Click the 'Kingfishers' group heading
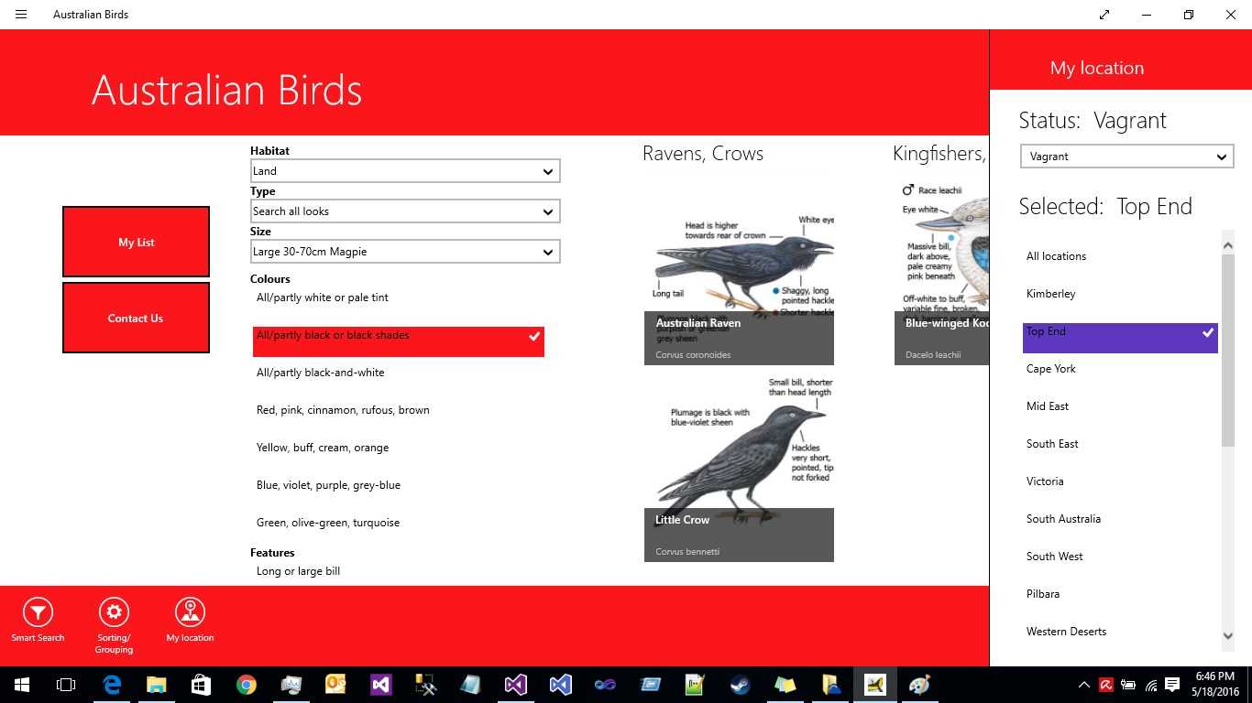Screen dimensions: 1252x703 click(940, 154)
